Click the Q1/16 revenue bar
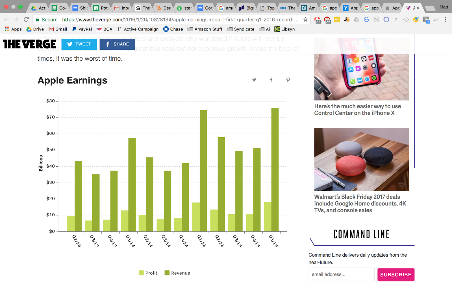This screenshot has width=452, height=282. (275, 170)
